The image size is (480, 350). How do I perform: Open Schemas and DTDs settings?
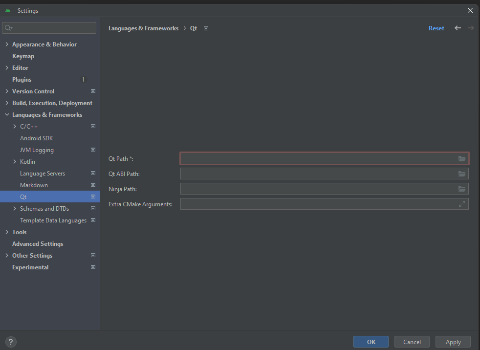pos(44,209)
